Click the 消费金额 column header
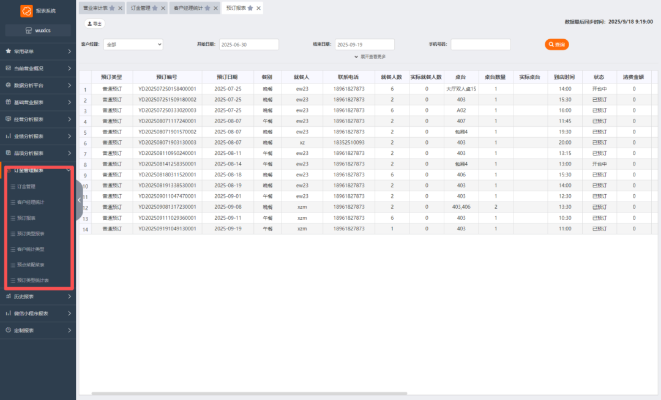This screenshot has height=400, width=661. [633, 77]
